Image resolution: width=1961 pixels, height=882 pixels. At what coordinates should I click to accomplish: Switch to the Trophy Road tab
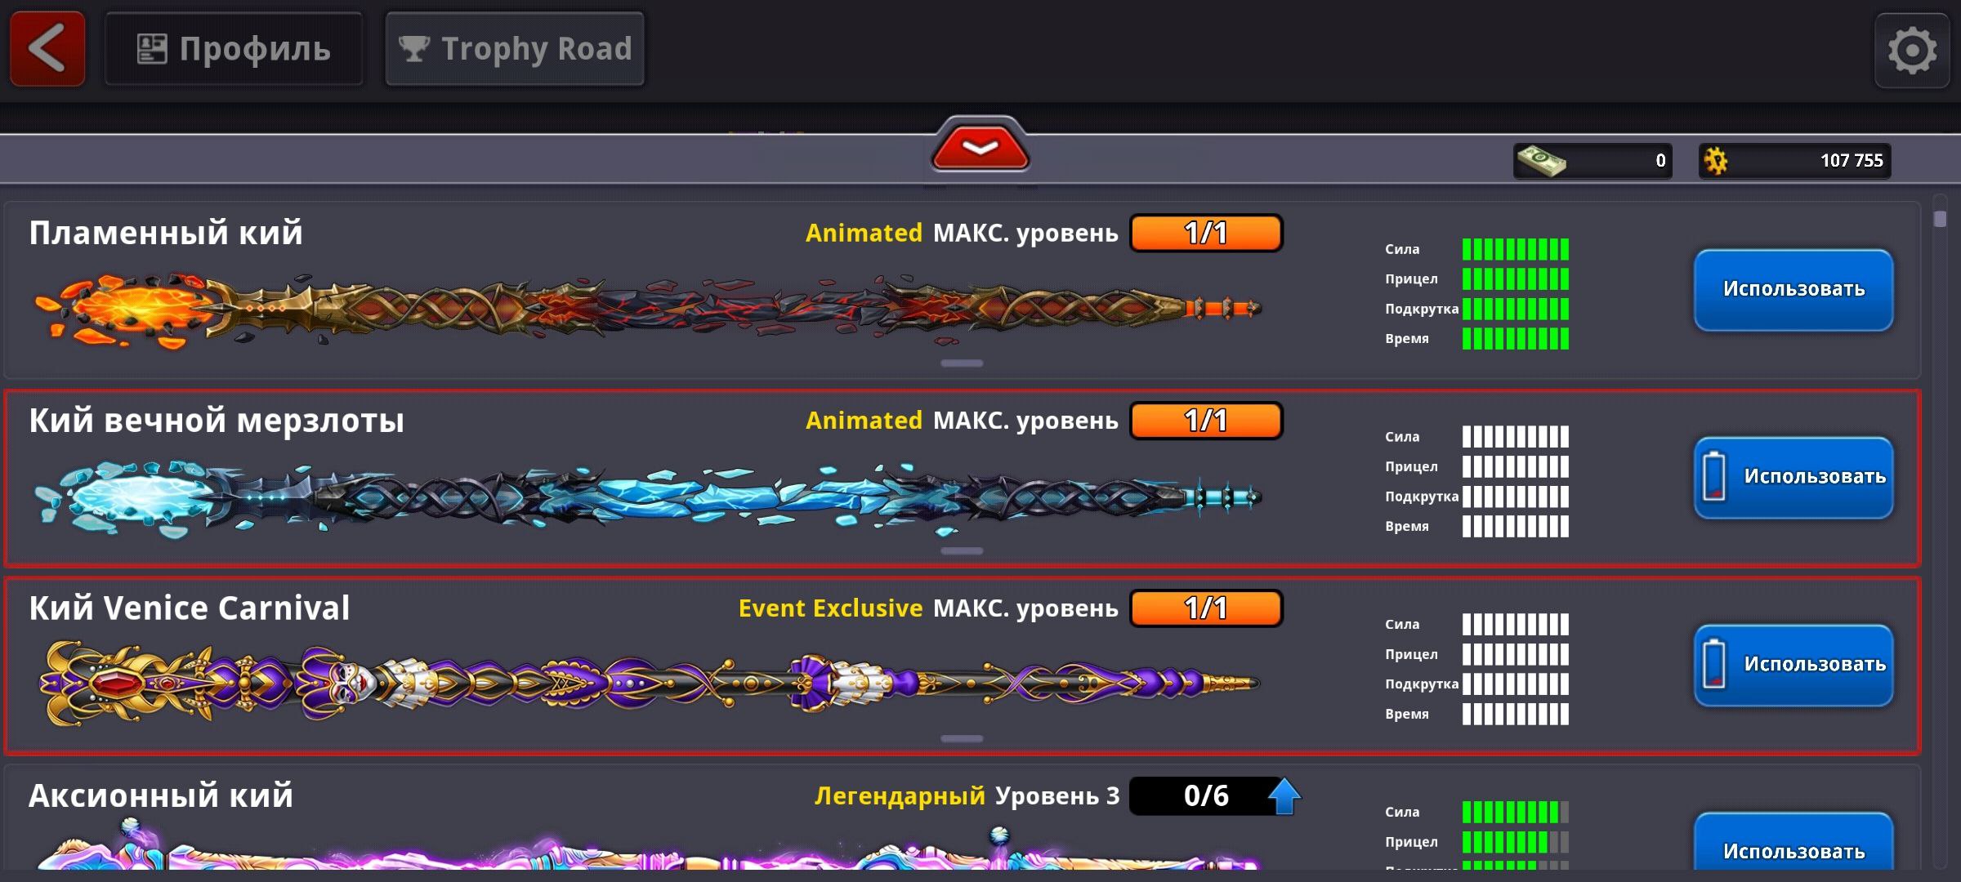(515, 49)
